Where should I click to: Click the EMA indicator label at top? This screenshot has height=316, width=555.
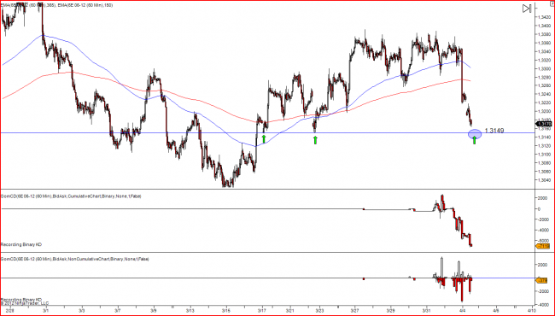[56, 5]
